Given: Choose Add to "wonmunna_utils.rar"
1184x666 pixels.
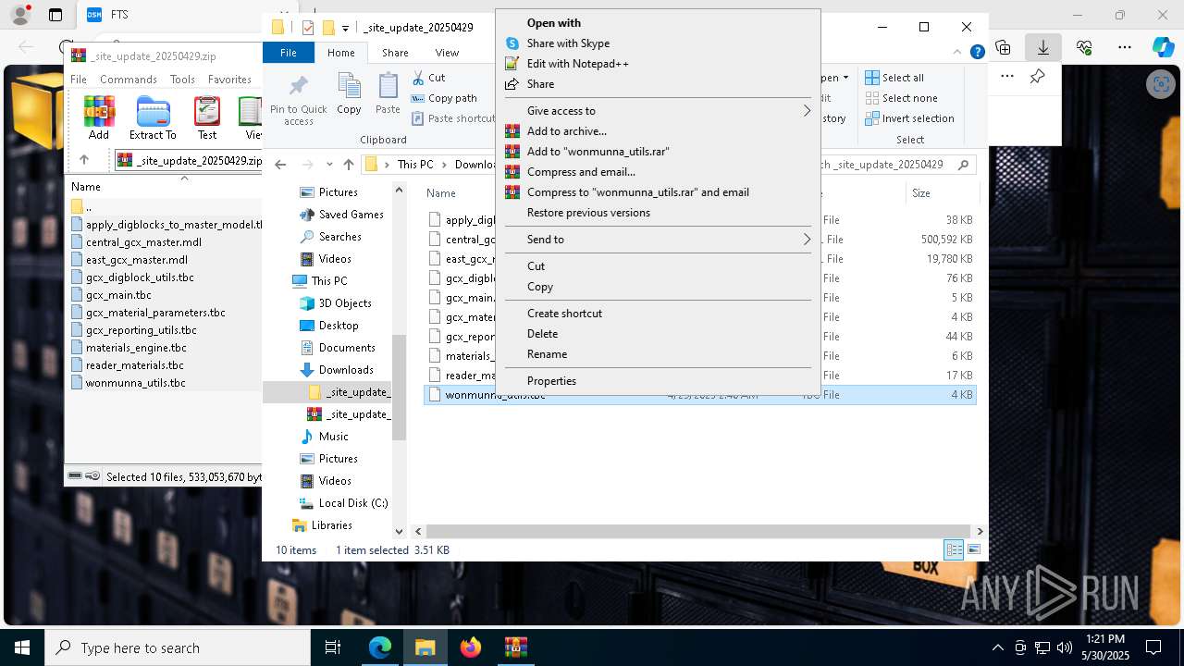Looking at the screenshot, I should click(x=658, y=152).
